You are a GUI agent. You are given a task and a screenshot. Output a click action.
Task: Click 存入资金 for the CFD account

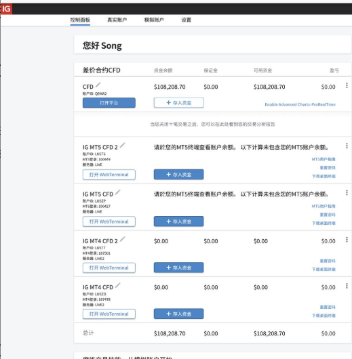click(178, 103)
